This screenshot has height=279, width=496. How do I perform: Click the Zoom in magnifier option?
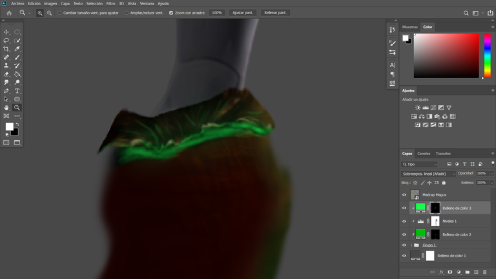tap(40, 13)
